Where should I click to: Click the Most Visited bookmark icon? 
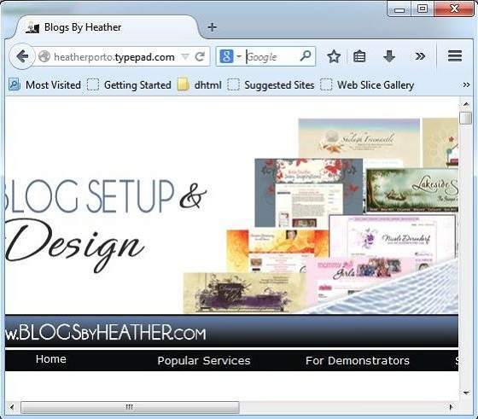point(15,84)
